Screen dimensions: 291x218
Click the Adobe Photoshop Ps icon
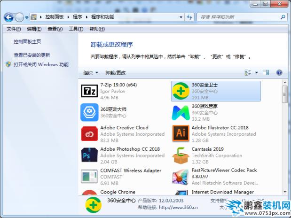pos(89,155)
